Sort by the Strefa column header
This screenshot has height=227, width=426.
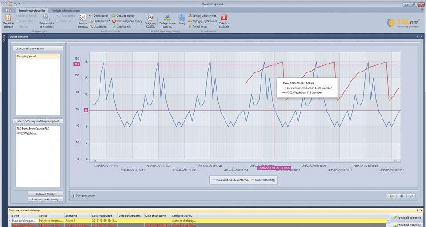click(x=24, y=215)
